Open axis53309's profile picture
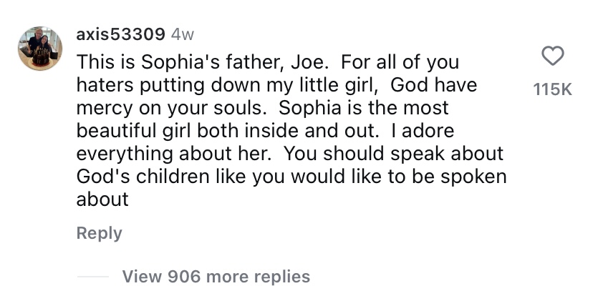This screenshot has width=593, height=301. (x=40, y=47)
